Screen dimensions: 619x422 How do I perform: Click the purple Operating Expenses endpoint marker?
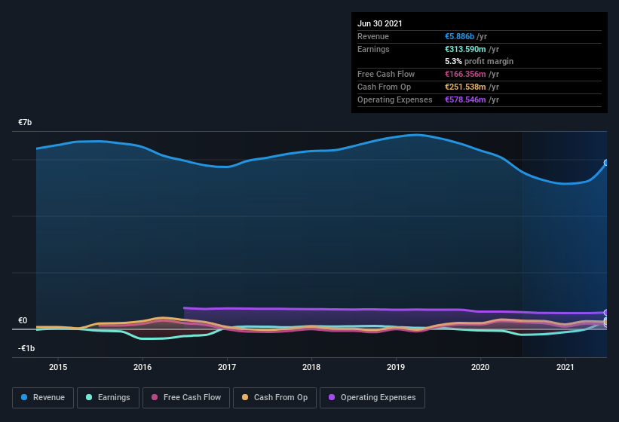pos(606,313)
